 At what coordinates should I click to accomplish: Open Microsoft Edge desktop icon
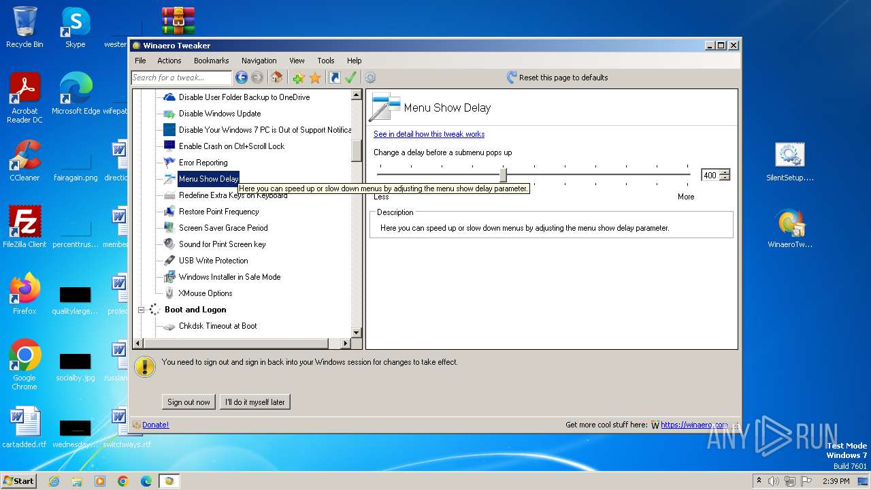point(76,93)
